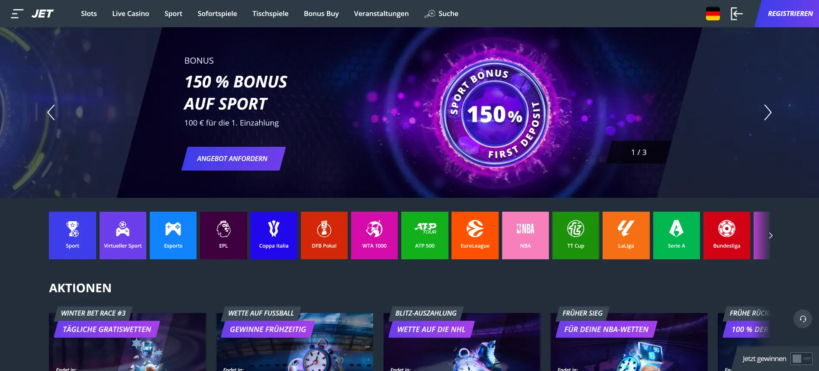Viewport: 819px width, 371px height.
Task: Expand more sports categories with chevron
Action: pos(771,236)
